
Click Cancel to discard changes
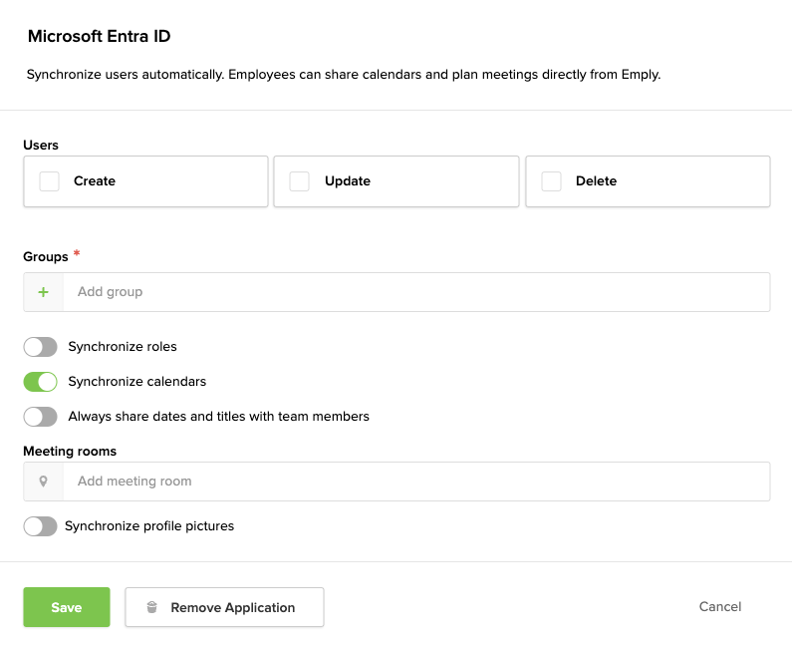click(x=719, y=606)
